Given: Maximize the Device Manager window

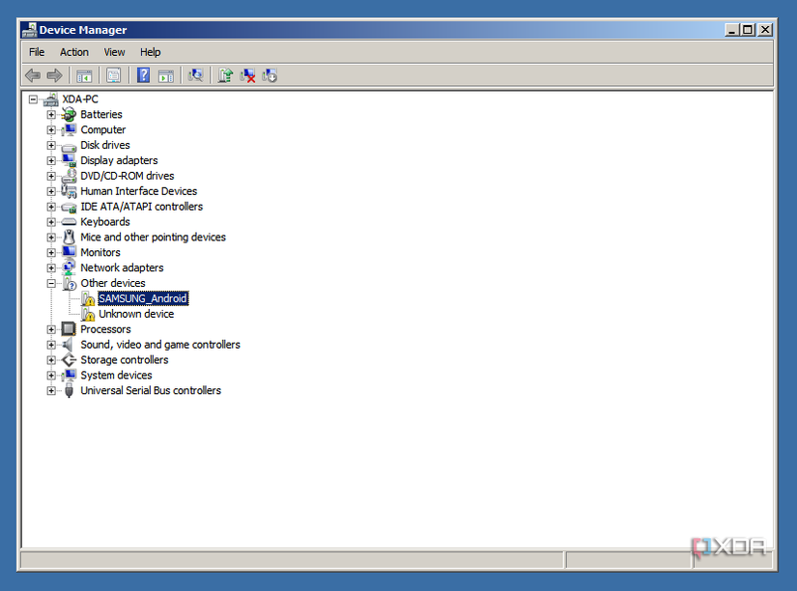Looking at the screenshot, I should click(748, 30).
